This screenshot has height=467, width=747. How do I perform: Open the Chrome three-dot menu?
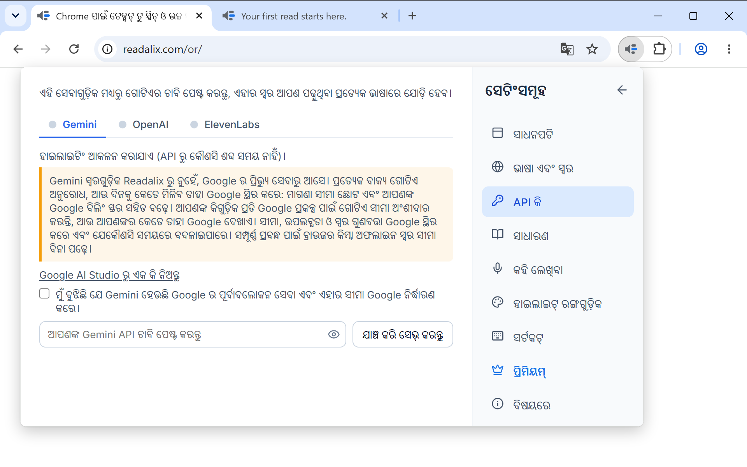click(x=729, y=49)
